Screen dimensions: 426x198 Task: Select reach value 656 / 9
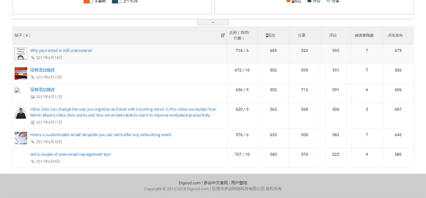point(242,90)
